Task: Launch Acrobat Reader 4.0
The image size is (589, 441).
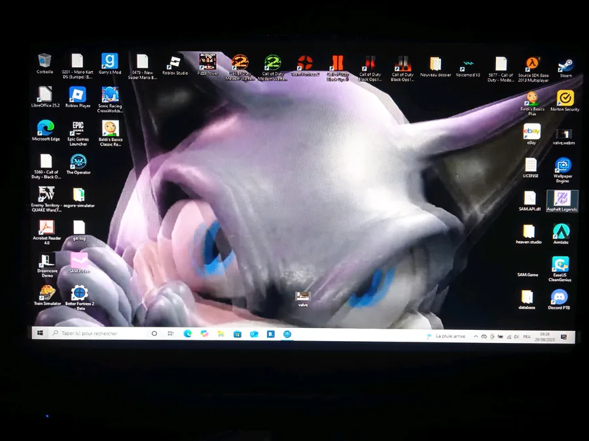Action: tap(46, 232)
